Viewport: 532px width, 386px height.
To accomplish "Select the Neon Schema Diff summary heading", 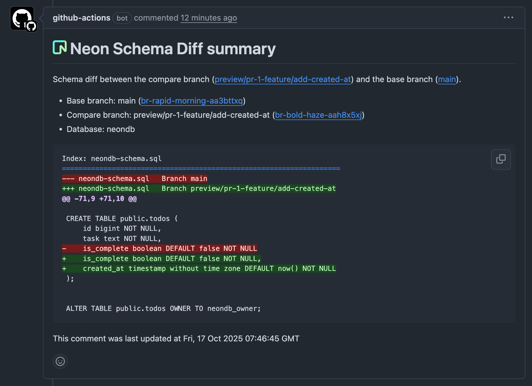I will tap(173, 48).
